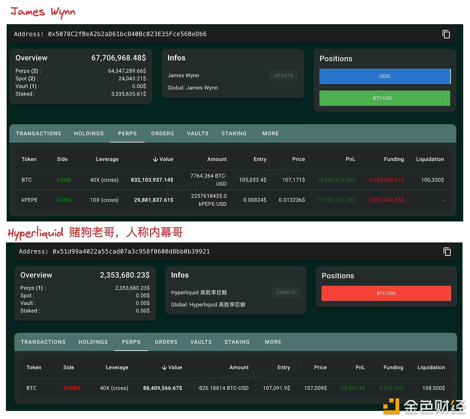
Task: Copy the 0x51d9 address icon
Action: pos(447,252)
